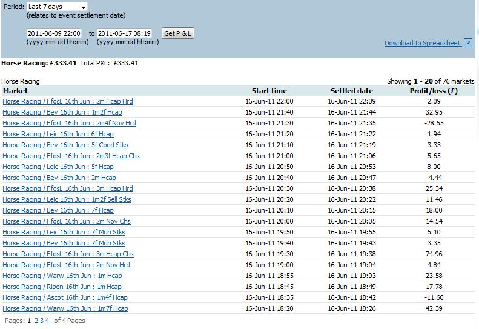
Task: Click the Settled date column header
Action: tap(352, 91)
